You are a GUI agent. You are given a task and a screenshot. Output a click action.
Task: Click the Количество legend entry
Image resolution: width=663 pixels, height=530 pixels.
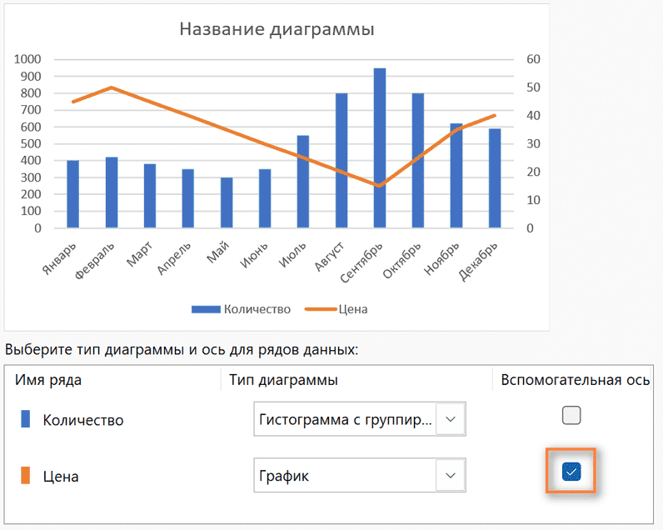point(241,309)
